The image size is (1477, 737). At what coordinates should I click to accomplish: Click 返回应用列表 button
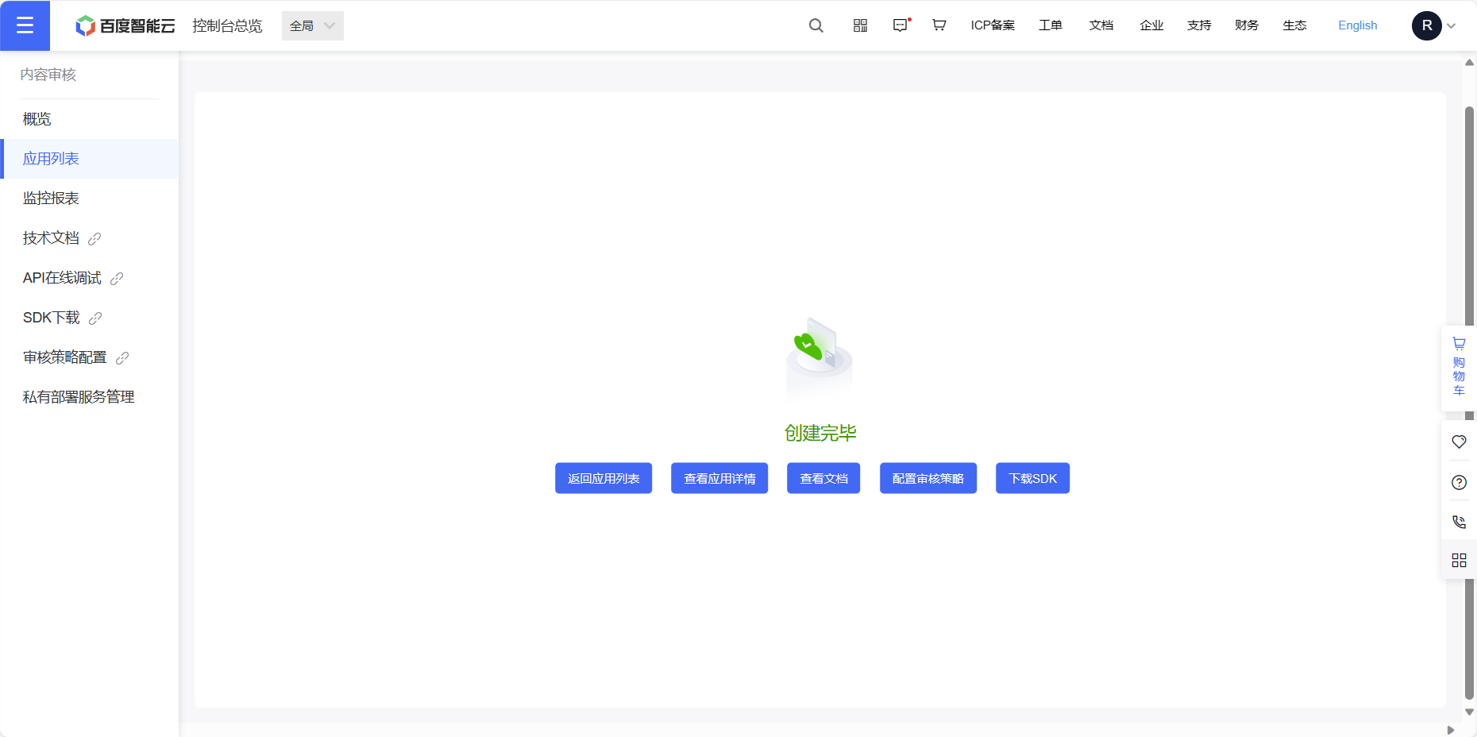604,478
